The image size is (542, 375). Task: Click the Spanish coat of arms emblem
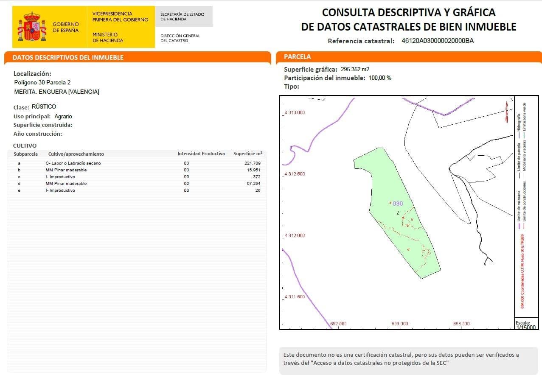click(x=31, y=27)
